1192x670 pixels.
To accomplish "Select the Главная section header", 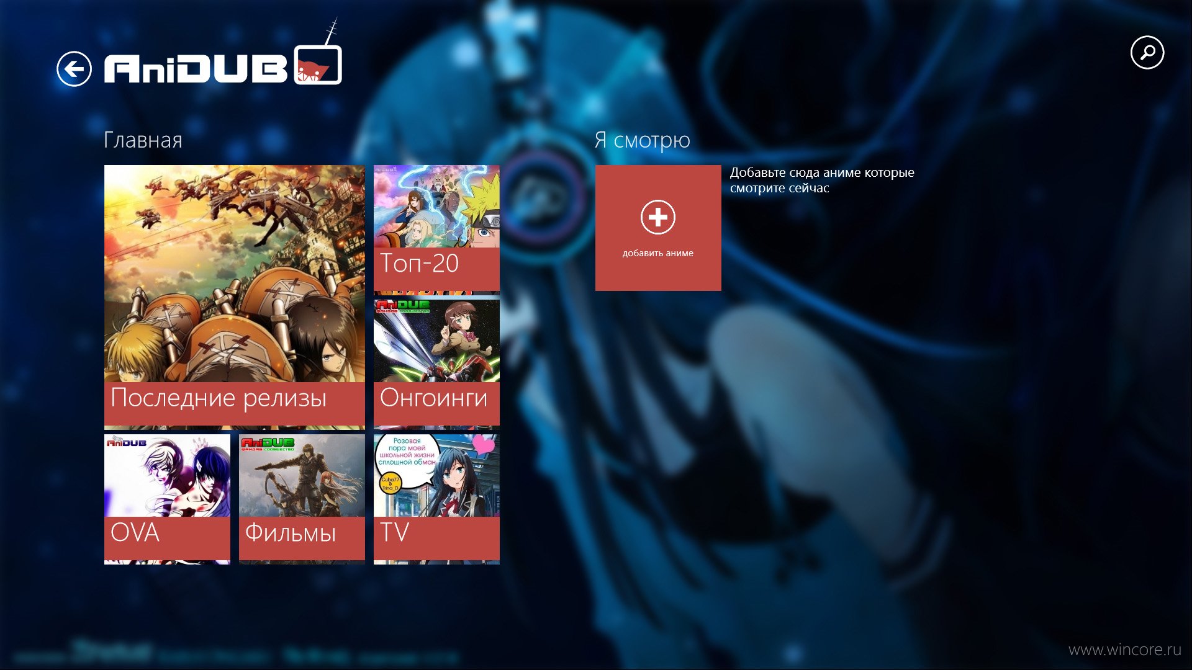I will (143, 140).
